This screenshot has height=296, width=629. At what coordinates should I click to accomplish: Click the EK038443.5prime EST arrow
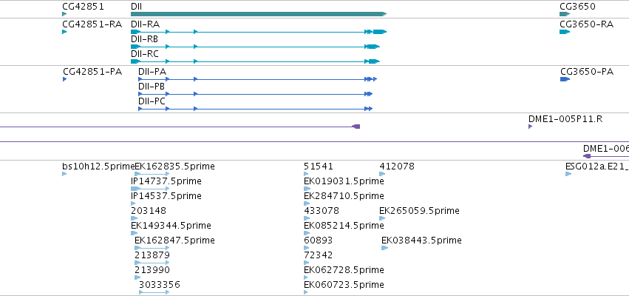[x=384, y=248]
